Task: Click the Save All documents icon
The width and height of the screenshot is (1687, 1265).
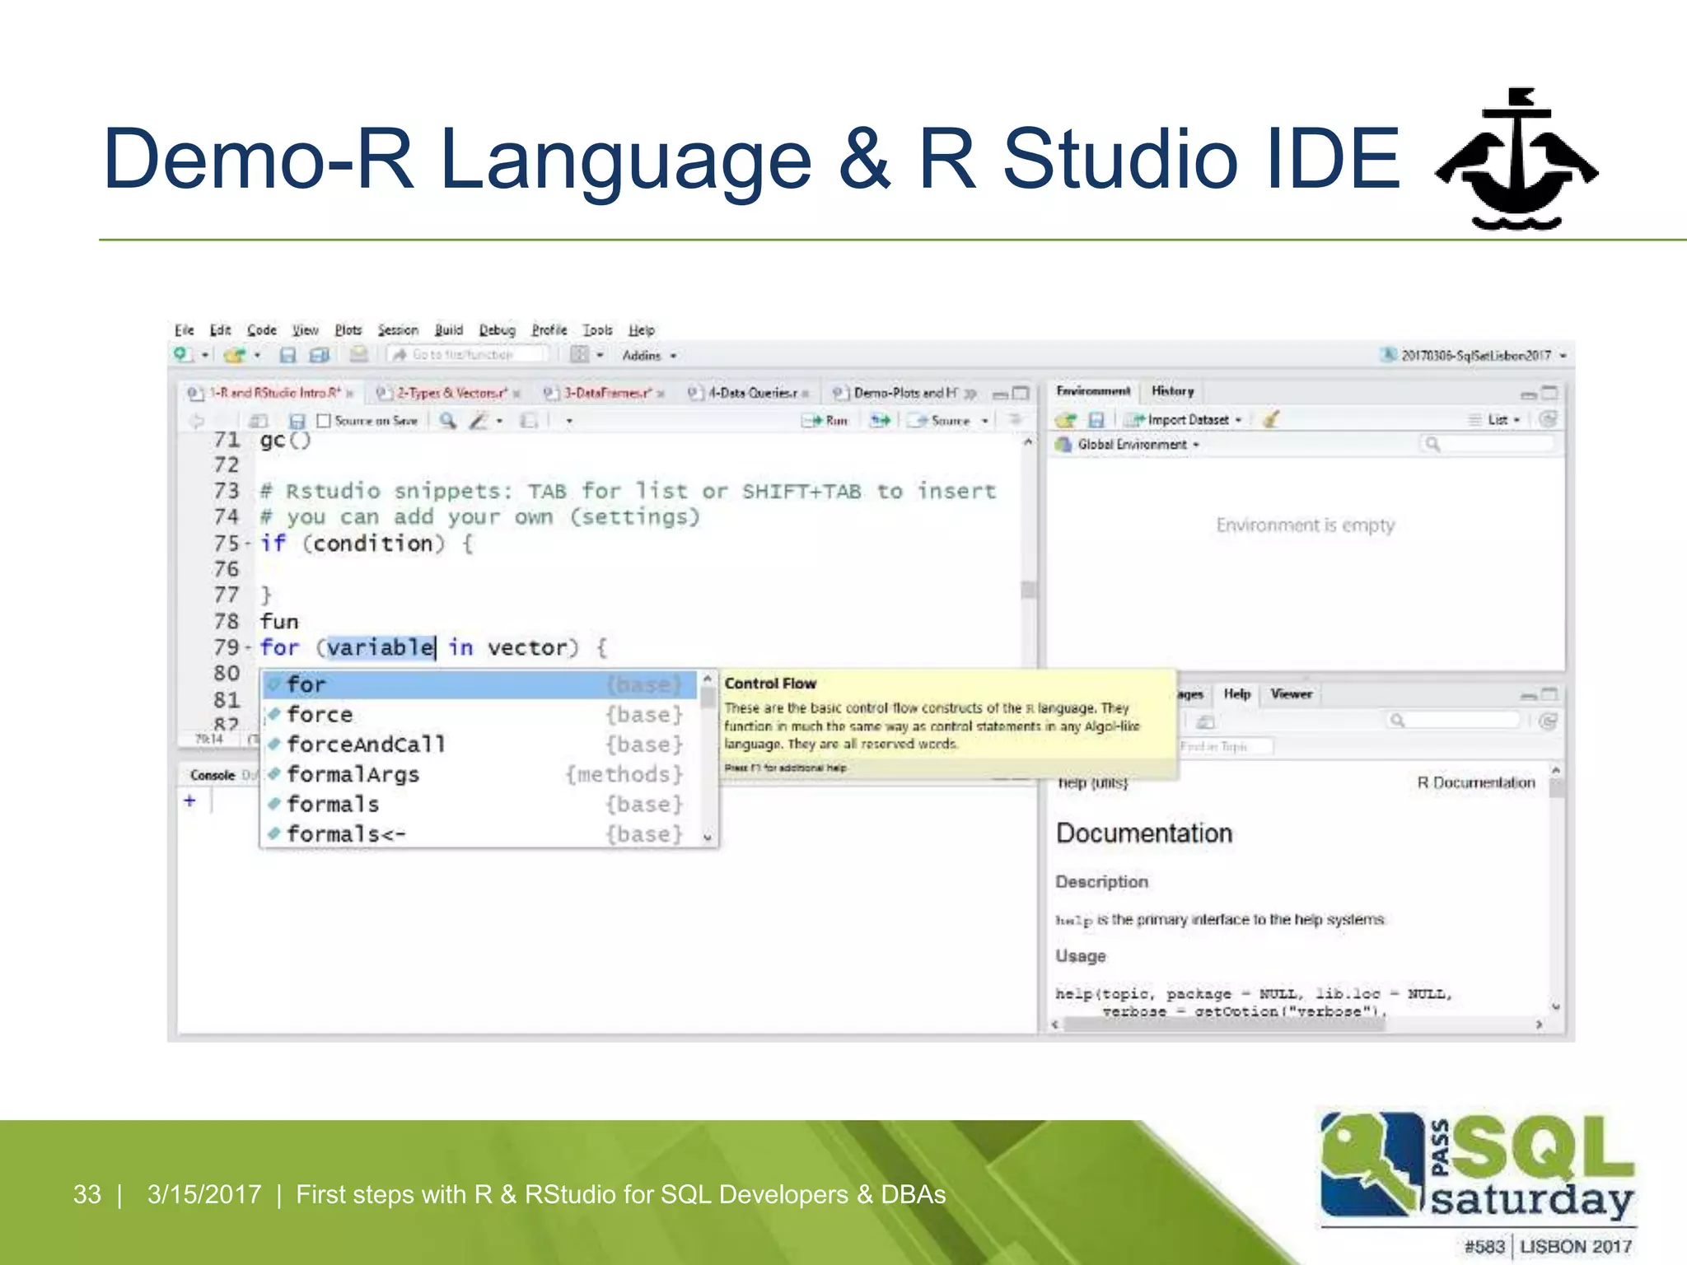Action: coord(320,355)
